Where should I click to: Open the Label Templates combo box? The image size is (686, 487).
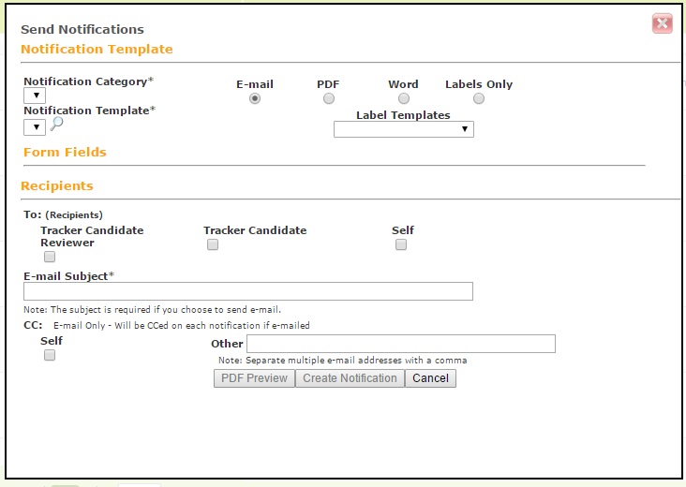point(403,129)
